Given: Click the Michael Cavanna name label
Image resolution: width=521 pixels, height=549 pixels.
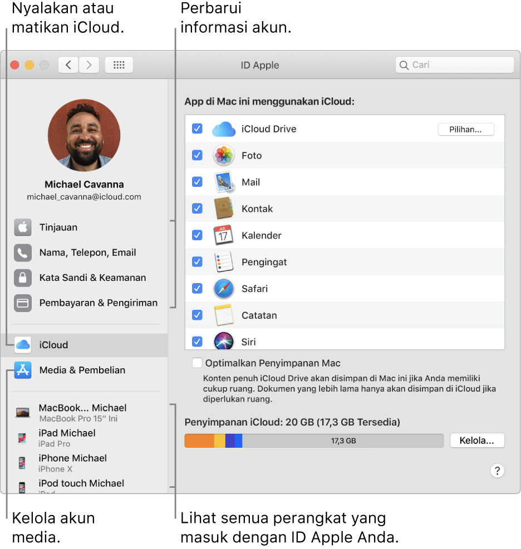Looking at the screenshot, I should click(84, 184).
